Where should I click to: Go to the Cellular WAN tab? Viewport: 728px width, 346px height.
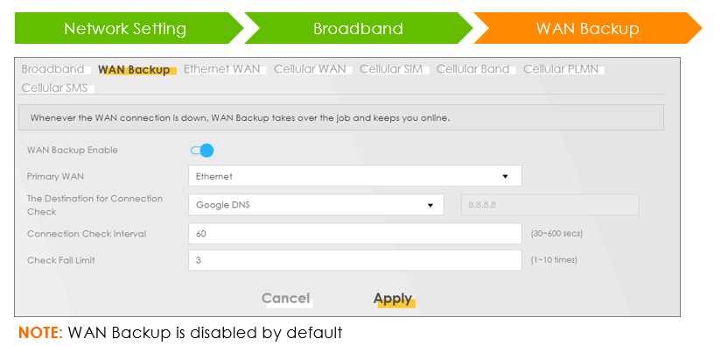[x=310, y=69]
